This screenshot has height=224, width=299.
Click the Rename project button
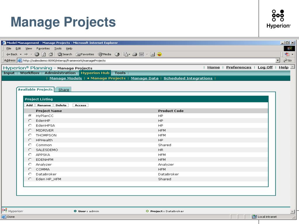point(44,105)
